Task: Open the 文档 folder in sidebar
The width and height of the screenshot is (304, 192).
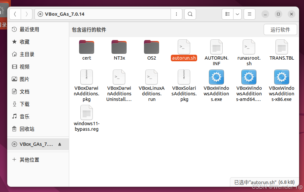Action: [38, 92]
